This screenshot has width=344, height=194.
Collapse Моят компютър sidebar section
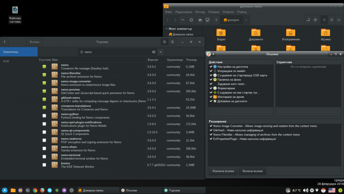(167, 29)
